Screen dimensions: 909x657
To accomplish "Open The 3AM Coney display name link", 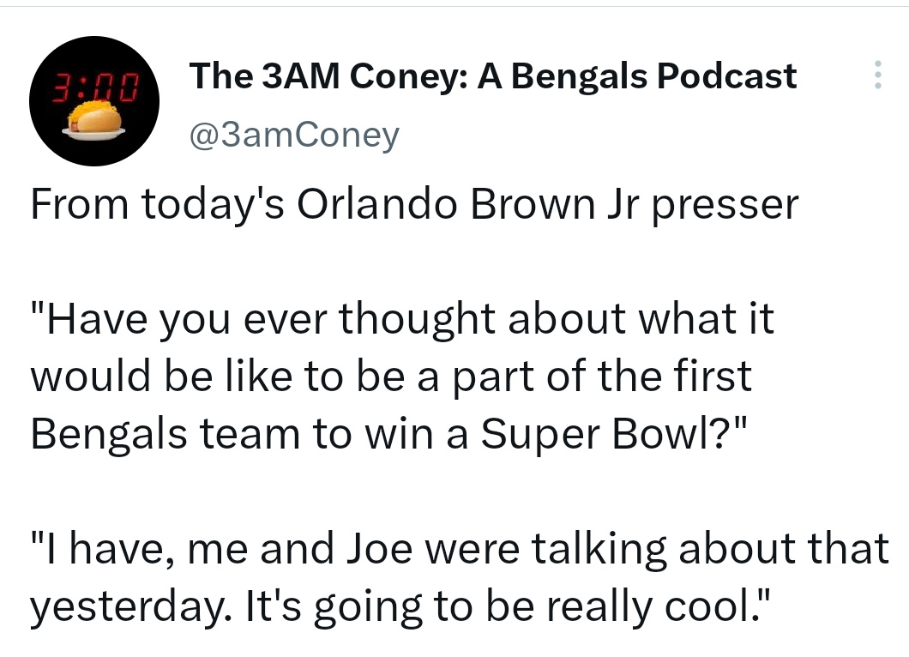I will pos(493,76).
